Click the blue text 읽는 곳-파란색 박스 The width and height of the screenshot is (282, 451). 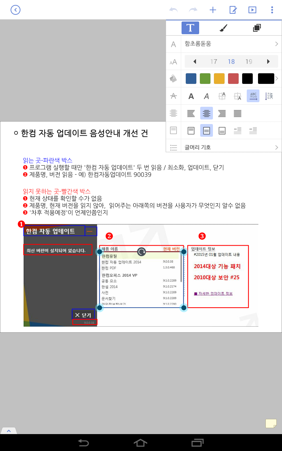pos(48,160)
